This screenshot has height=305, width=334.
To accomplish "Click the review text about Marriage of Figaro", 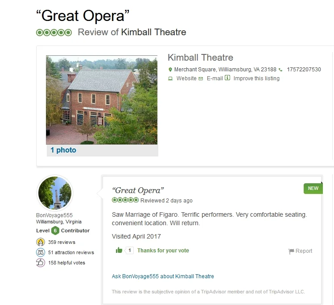I will pos(210,219).
